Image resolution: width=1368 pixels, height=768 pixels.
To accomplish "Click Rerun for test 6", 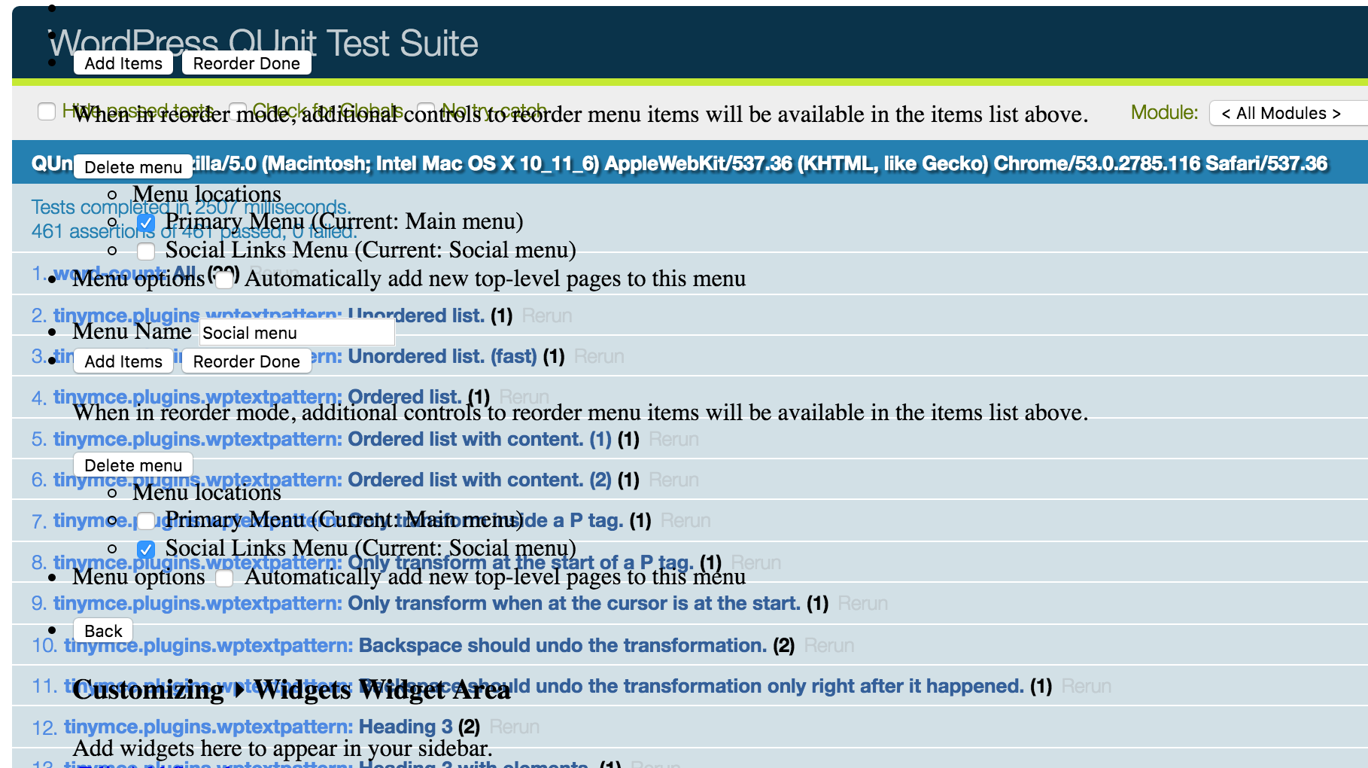I will 673,480.
